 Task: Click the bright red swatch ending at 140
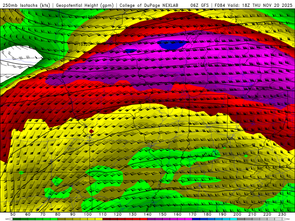(x=144, y=219)
